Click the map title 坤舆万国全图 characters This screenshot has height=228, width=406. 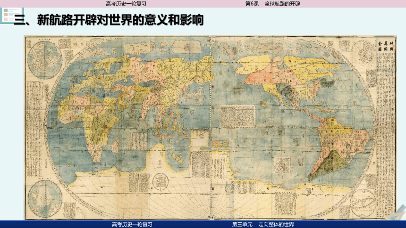(x=385, y=46)
